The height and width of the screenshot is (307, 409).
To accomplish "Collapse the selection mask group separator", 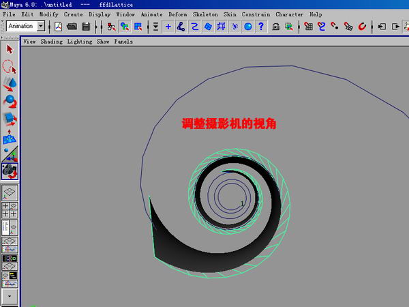I will click(x=148, y=27).
